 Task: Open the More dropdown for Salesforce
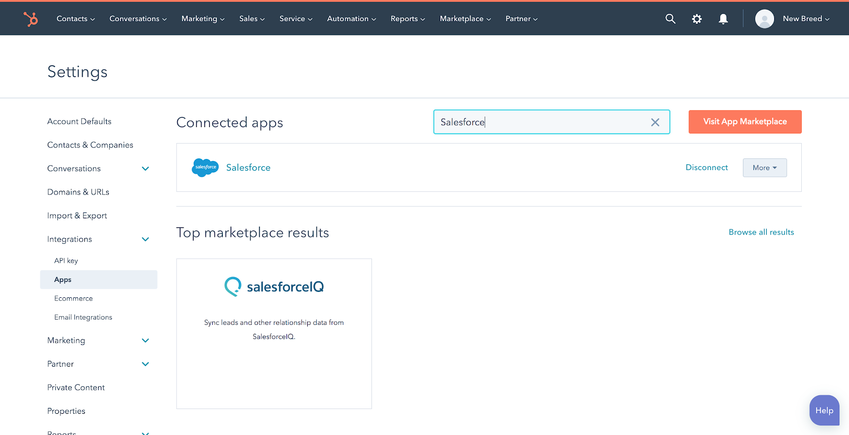[x=765, y=167]
